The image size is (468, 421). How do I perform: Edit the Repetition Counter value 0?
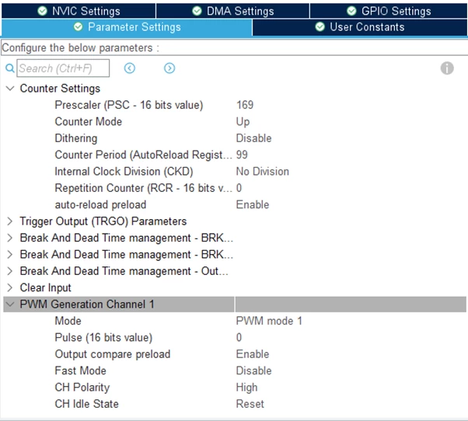pos(239,188)
